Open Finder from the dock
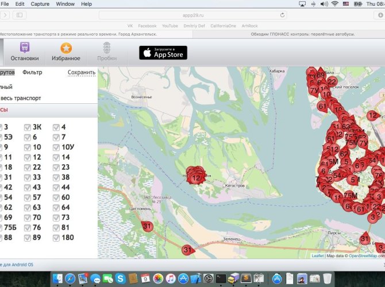This screenshot has width=385, height=287. [58, 278]
